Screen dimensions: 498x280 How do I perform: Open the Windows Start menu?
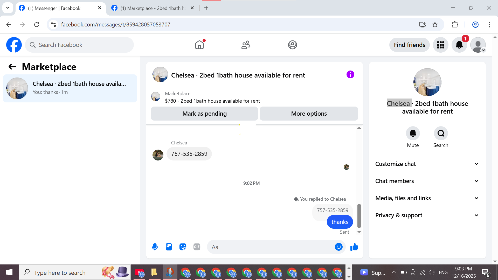(x=9, y=272)
